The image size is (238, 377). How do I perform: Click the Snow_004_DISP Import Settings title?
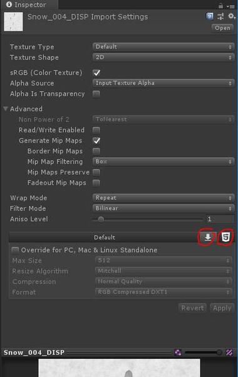pyautogui.click(x=88, y=17)
